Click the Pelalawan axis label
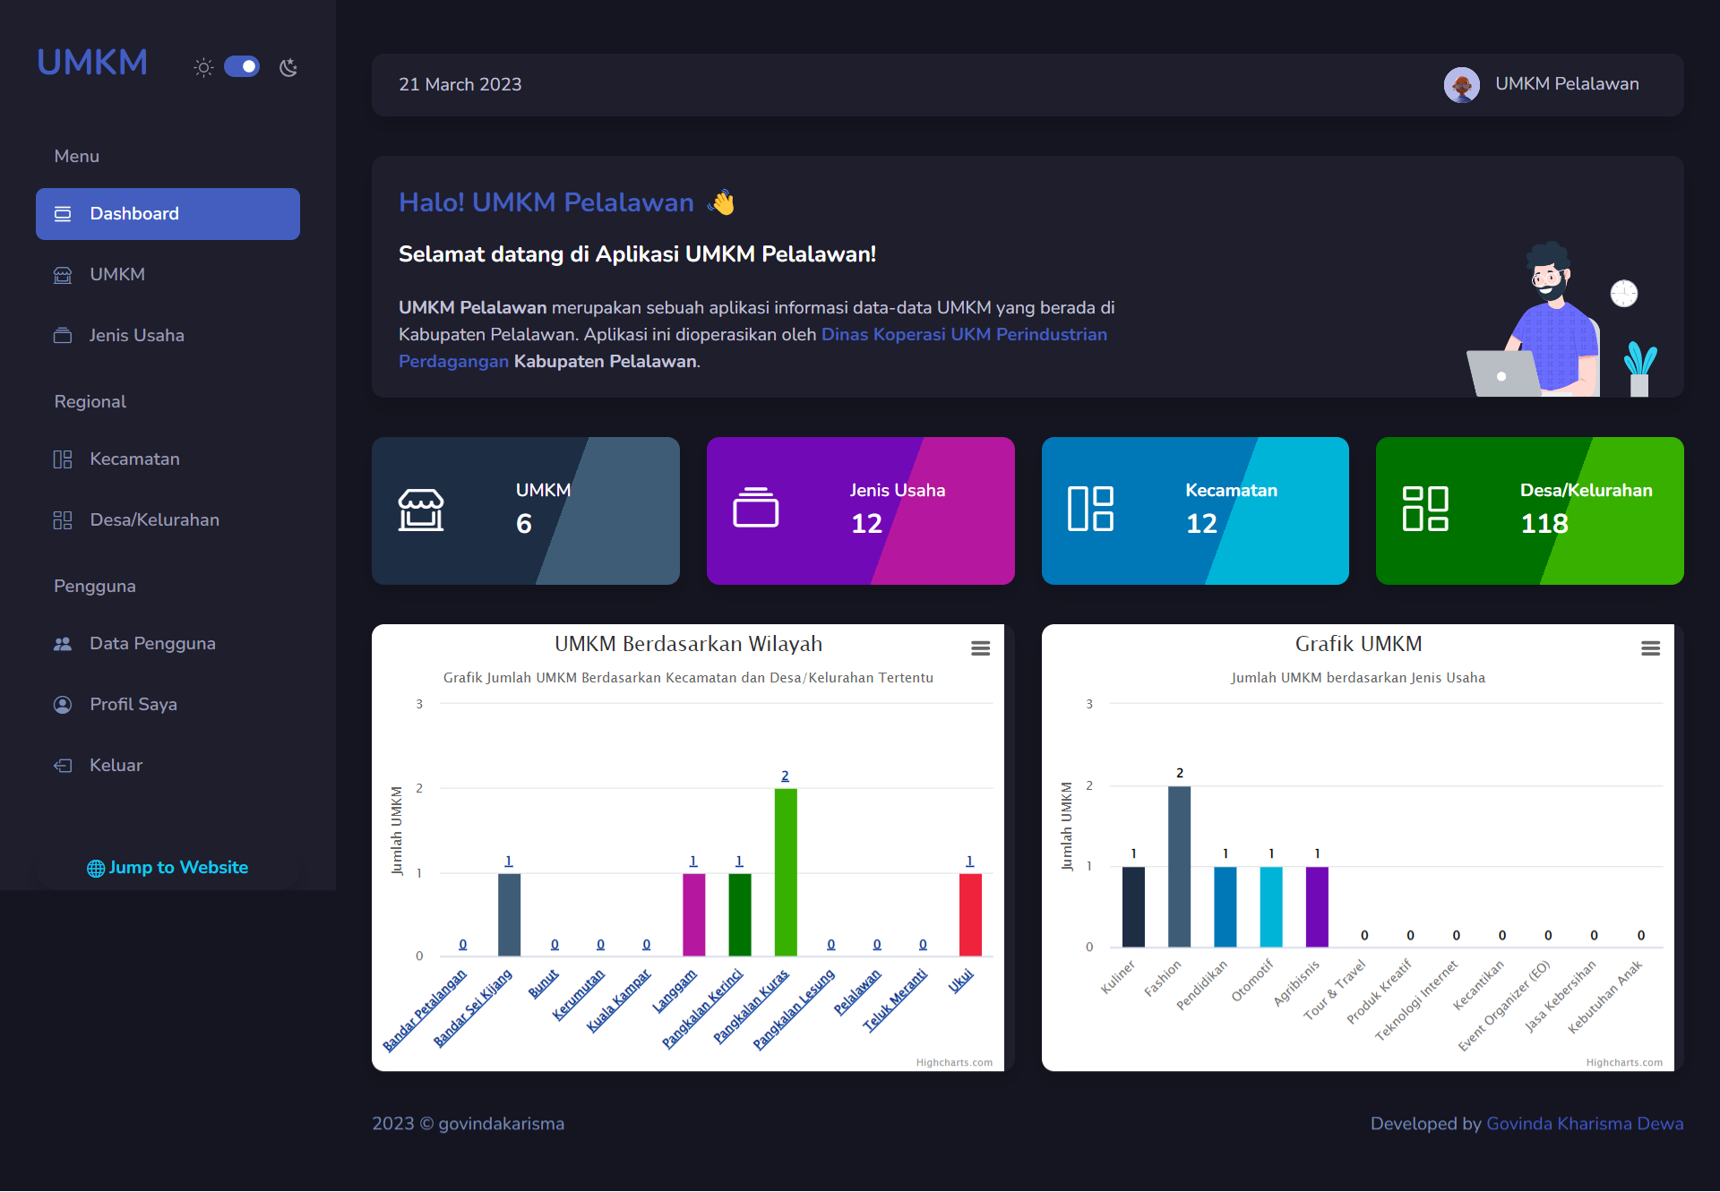This screenshot has width=1720, height=1192. (x=857, y=992)
